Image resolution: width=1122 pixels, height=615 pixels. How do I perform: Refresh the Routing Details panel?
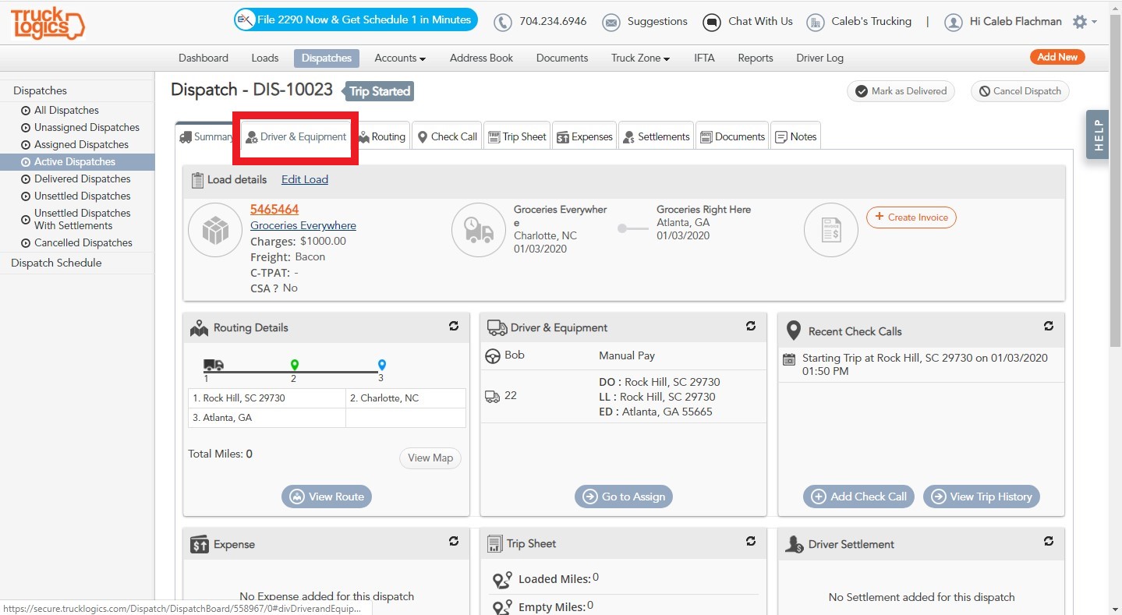pos(454,326)
